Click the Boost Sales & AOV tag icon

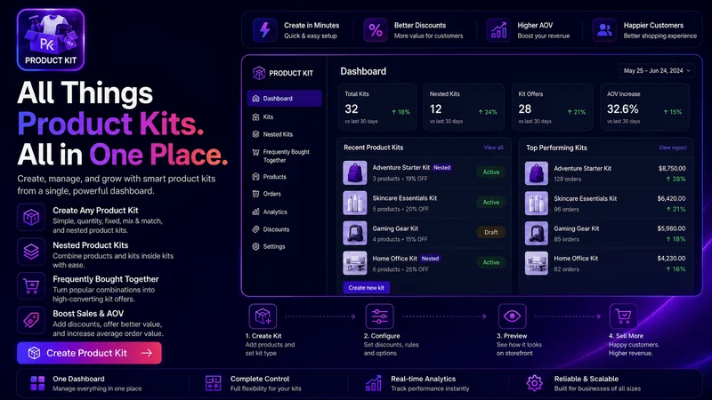(31, 320)
